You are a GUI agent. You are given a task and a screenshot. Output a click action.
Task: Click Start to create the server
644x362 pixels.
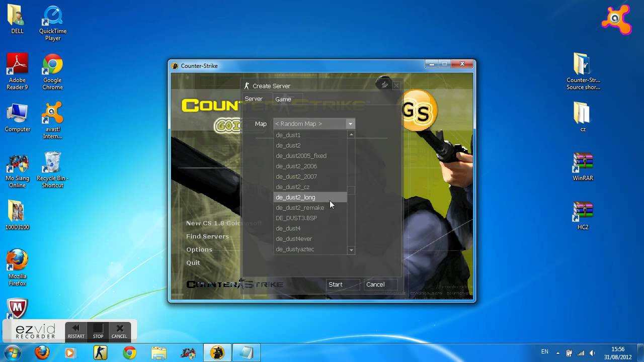[x=343, y=285]
